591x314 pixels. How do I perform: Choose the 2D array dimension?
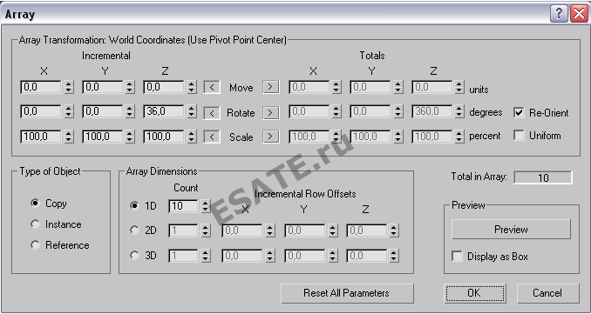[x=134, y=230]
